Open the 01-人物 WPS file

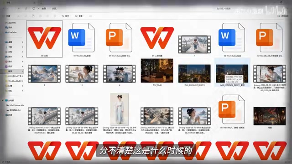[157, 39]
